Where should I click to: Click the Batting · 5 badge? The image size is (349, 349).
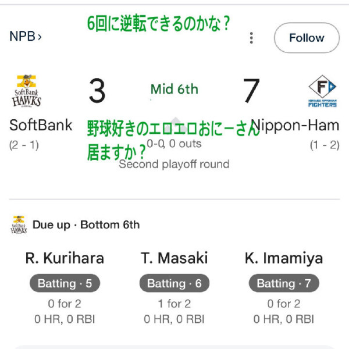pyautogui.click(x=65, y=284)
